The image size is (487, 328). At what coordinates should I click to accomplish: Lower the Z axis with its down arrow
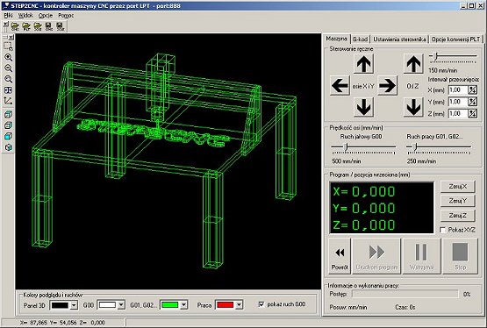click(x=413, y=107)
